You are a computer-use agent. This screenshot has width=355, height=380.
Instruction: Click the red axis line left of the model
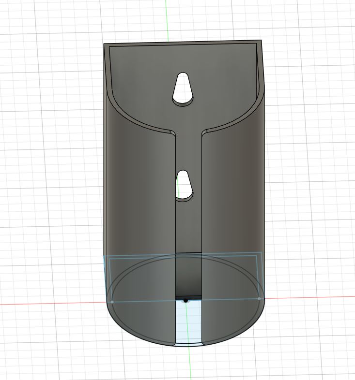click(52, 304)
